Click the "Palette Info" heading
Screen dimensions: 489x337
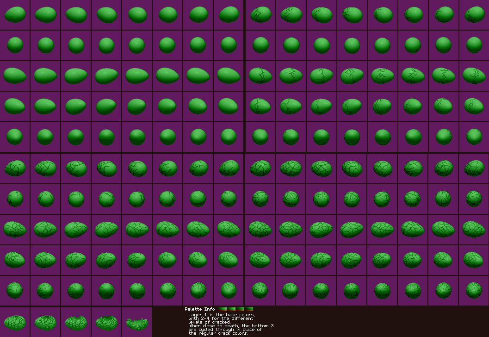pos(199,309)
